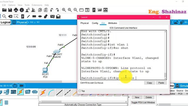Select the Delete tool
The image size is (188, 106).
tap(10, 16)
